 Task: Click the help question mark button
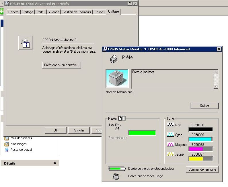click(130, 4)
